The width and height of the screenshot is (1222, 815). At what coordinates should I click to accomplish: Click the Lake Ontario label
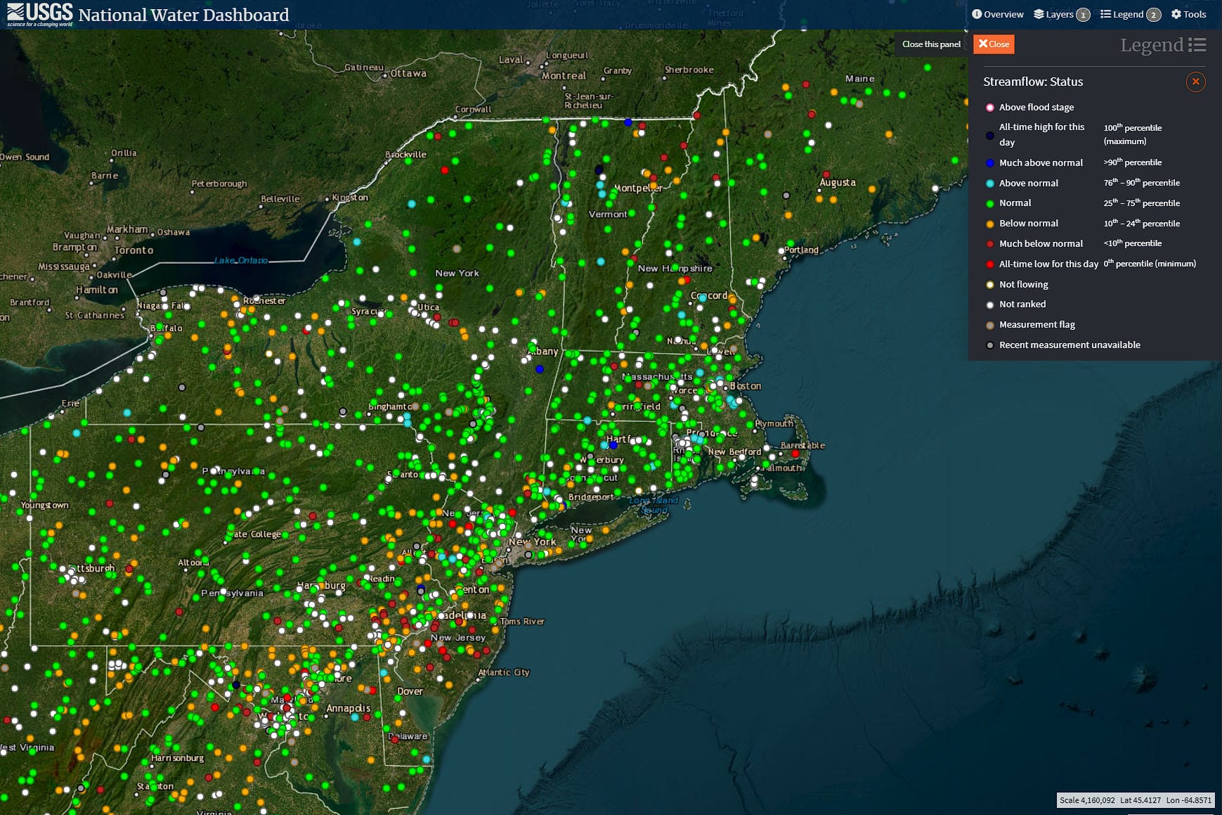click(x=241, y=260)
